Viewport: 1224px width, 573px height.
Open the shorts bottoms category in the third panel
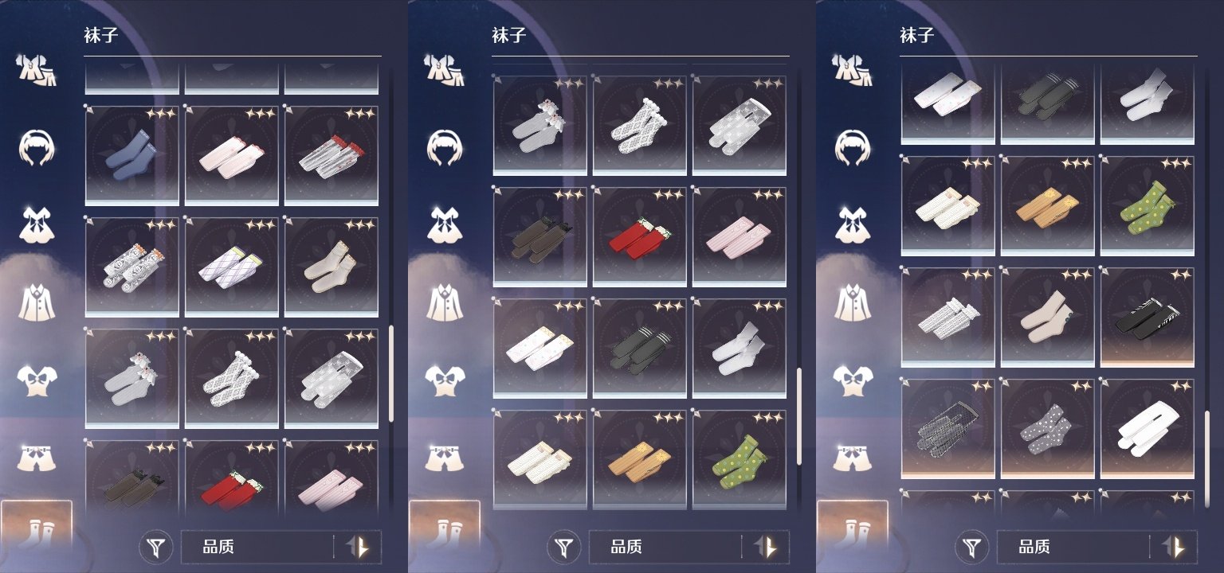click(x=853, y=456)
